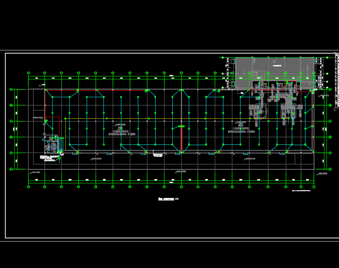Select the drawing title text below the plan
This screenshot has height=268, width=339.
coord(168,199)
